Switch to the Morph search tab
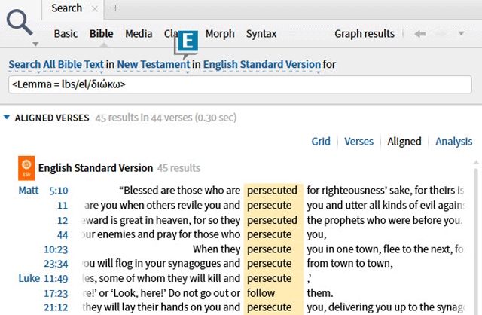 pos(220,33)
